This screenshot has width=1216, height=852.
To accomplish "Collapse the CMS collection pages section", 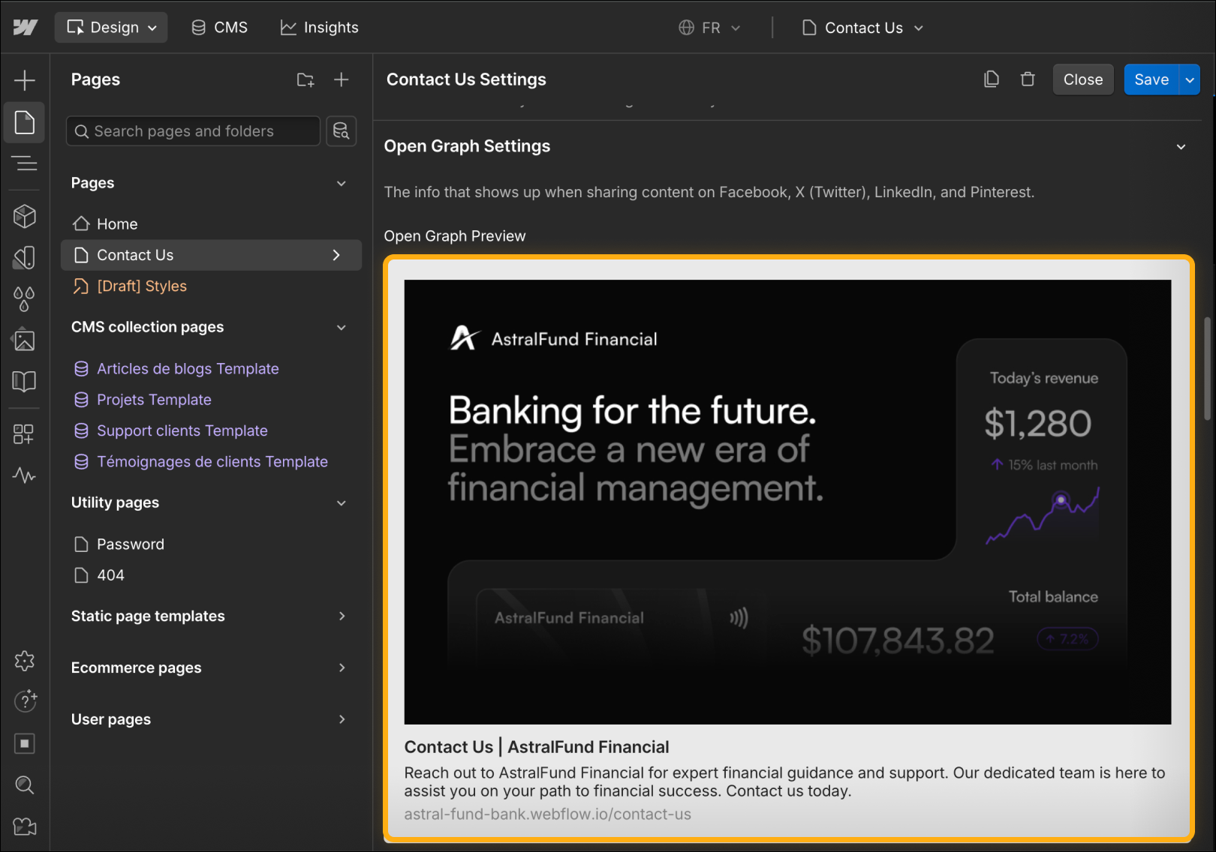I will coord(342,328).
